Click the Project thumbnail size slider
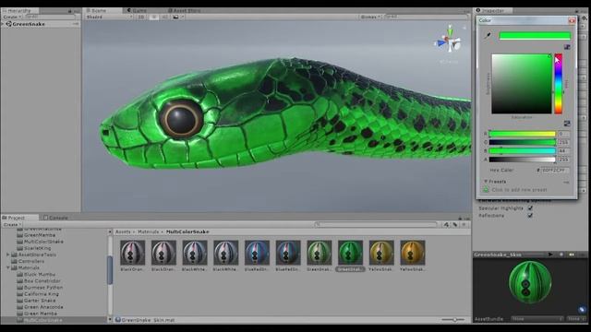Screen dimensions: 591x332 click(x=453, y=320)
